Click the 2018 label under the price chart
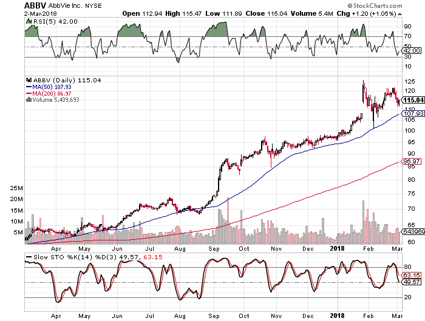 click(337, 248)
